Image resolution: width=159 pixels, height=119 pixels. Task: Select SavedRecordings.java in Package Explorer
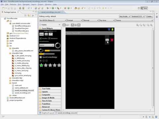point(23,26)
